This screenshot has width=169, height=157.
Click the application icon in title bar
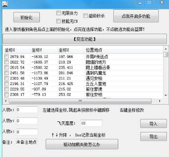click(x=5, y=3)
